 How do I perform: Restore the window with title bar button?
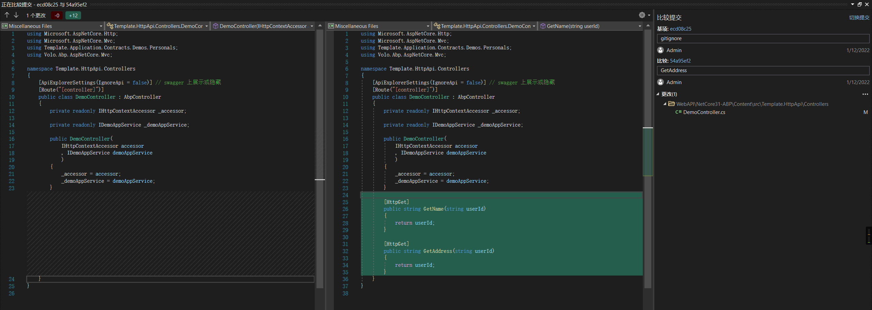[860, 4]
